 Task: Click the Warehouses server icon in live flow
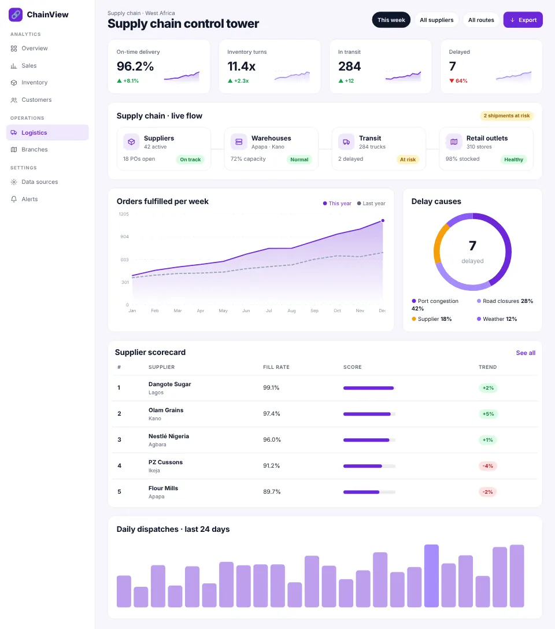coord(239,142)
